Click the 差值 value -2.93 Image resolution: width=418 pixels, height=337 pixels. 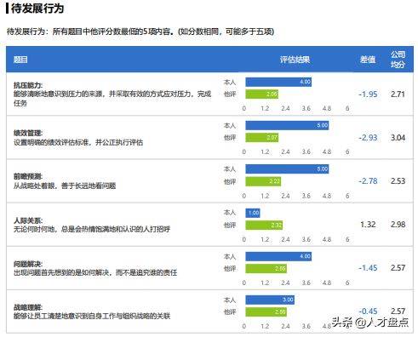coord(368,138)
